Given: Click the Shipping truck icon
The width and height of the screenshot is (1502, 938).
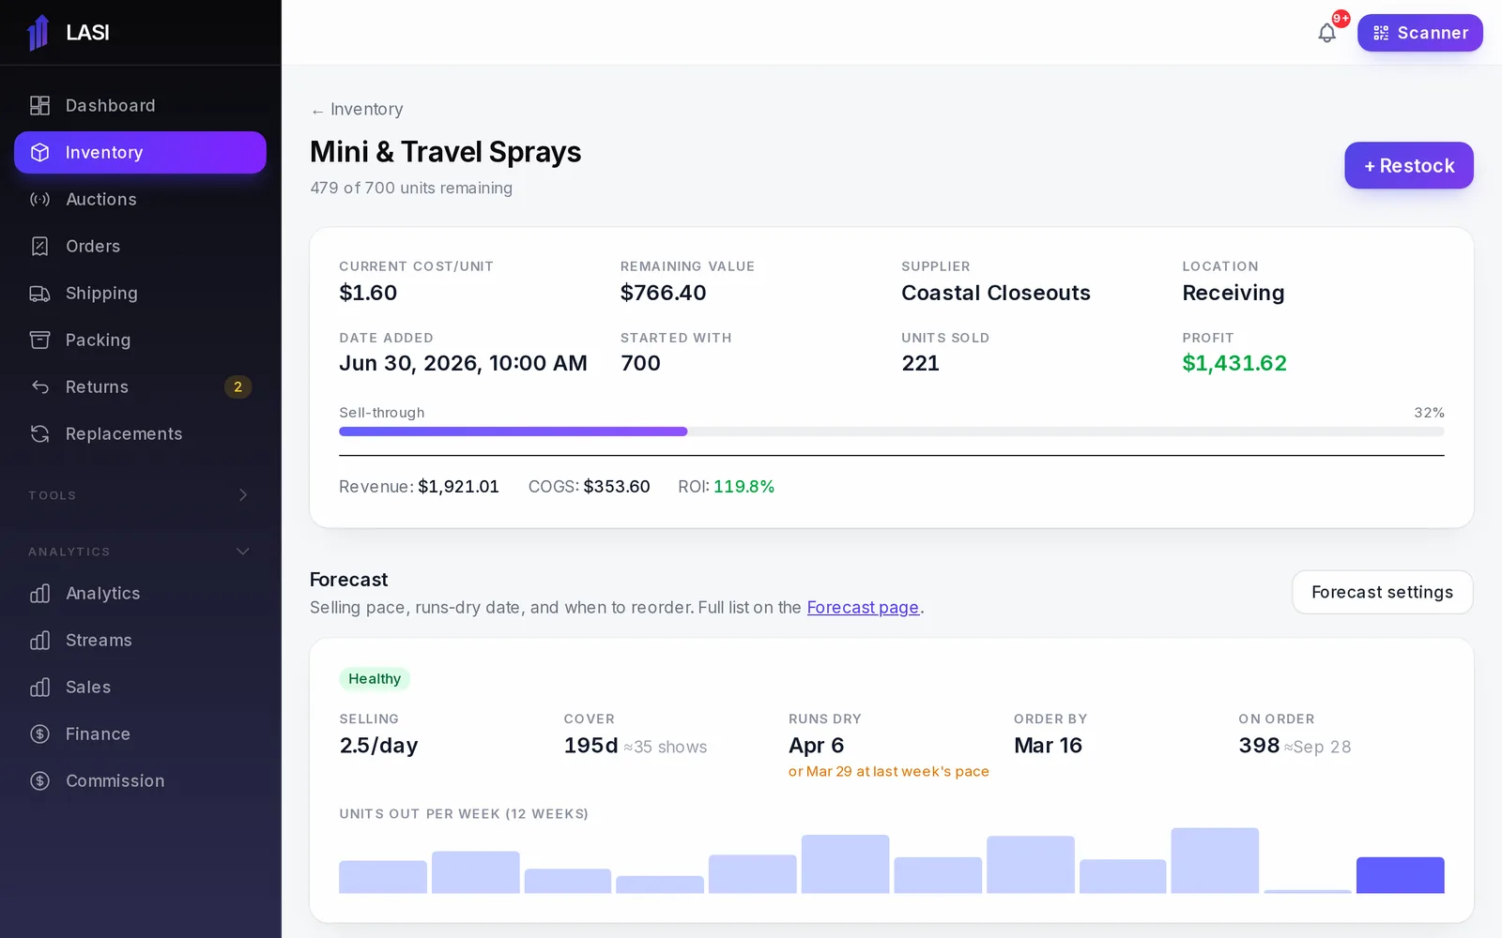Looking at the screenshot, I should coord(39,294).
